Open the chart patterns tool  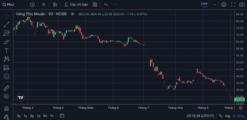point(6,59)
